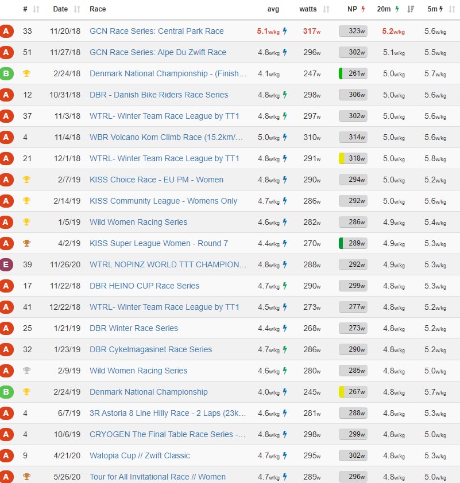
Task: Sort by the 20m power column
Action: pos(411,9)
